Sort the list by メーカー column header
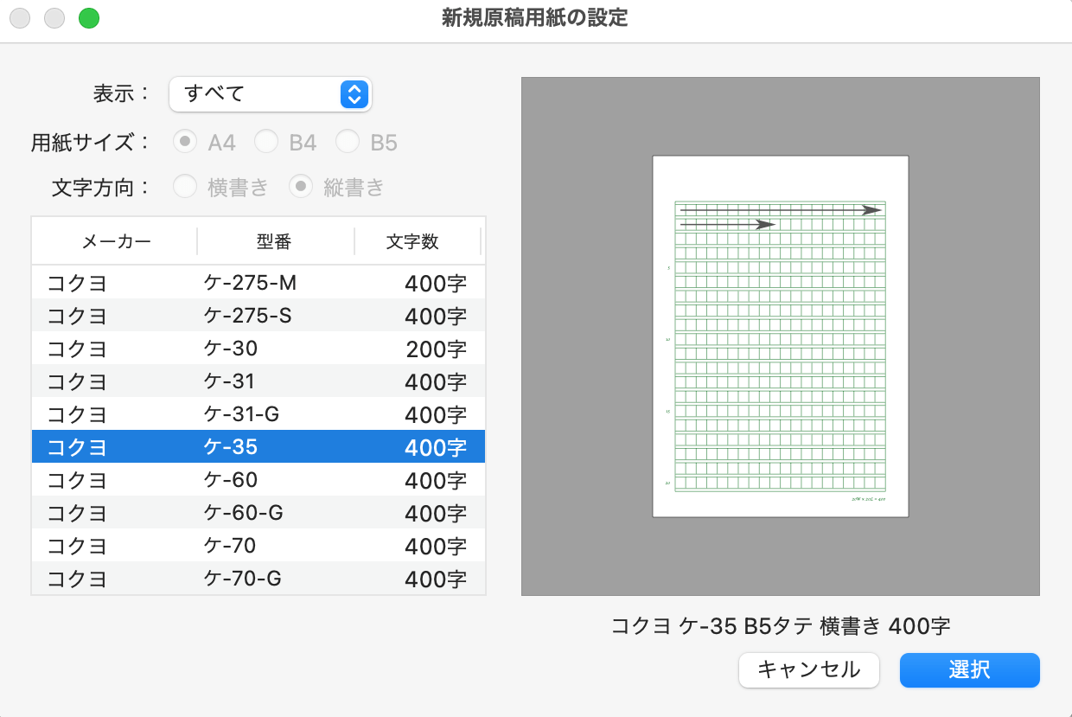 tap(115, 242)
